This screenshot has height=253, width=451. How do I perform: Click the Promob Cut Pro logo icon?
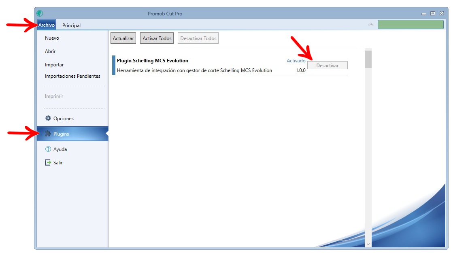pyautogui.click(x=40, y=13)
